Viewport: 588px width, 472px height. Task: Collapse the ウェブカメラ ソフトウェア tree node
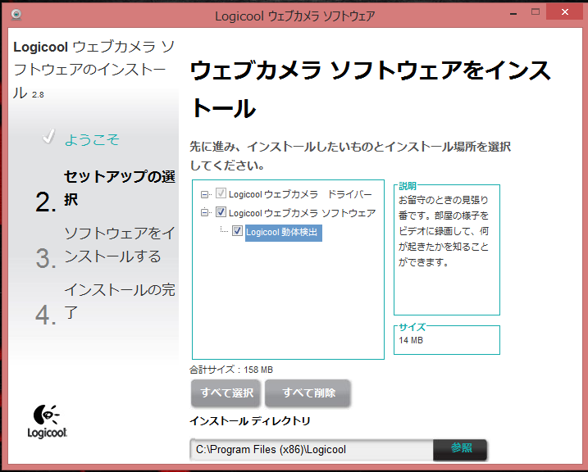pos(204,212)
